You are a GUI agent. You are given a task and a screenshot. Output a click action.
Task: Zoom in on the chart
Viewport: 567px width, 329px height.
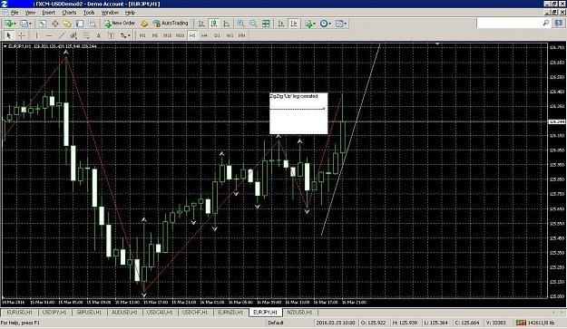(x=240, y=24)
